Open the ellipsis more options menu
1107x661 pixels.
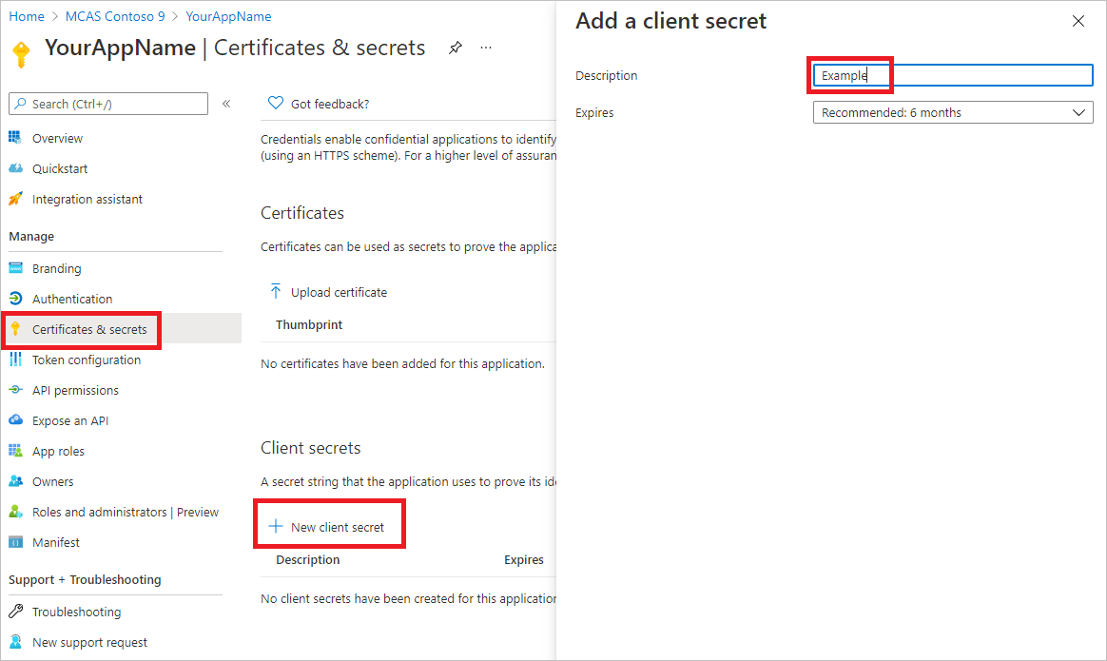(486, 48)
